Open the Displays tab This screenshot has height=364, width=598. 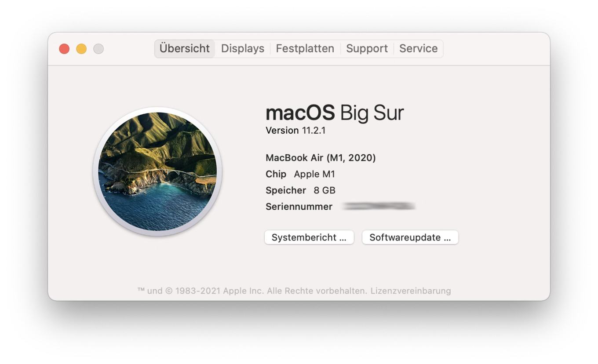pos(243,48)
